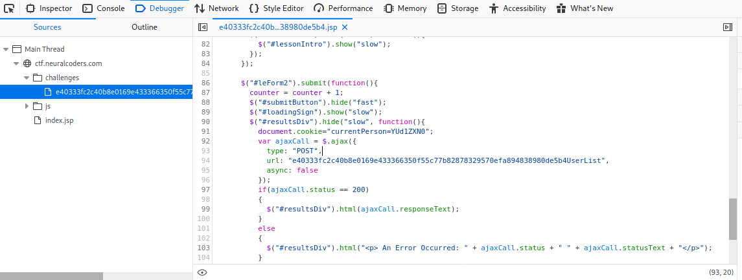Collapse the ctf.neuralcoders.com node
742x280 pixels.
[16, 63]
